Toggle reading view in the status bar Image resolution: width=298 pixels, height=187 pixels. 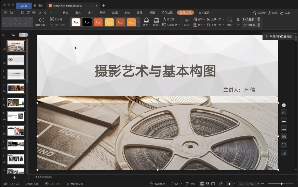213,184
